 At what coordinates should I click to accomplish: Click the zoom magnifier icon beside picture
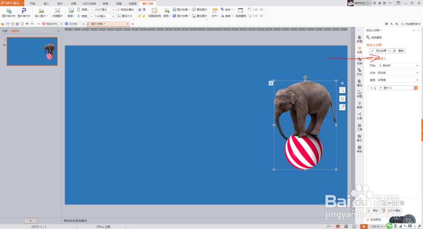tap(342, 90)
